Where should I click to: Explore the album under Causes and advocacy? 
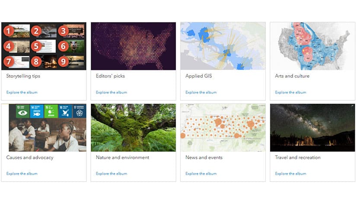point(22,174)
